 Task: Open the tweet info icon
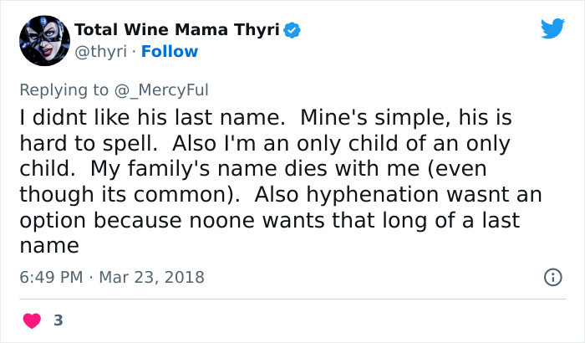[x=552, y=276]
